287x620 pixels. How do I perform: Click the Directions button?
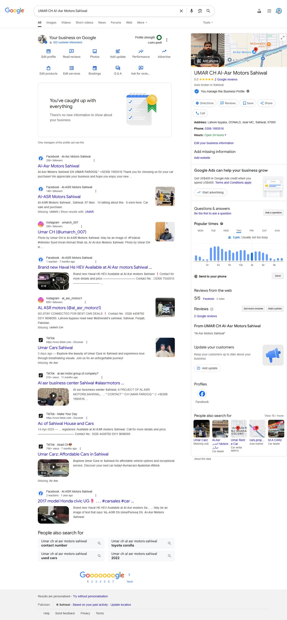204,103
